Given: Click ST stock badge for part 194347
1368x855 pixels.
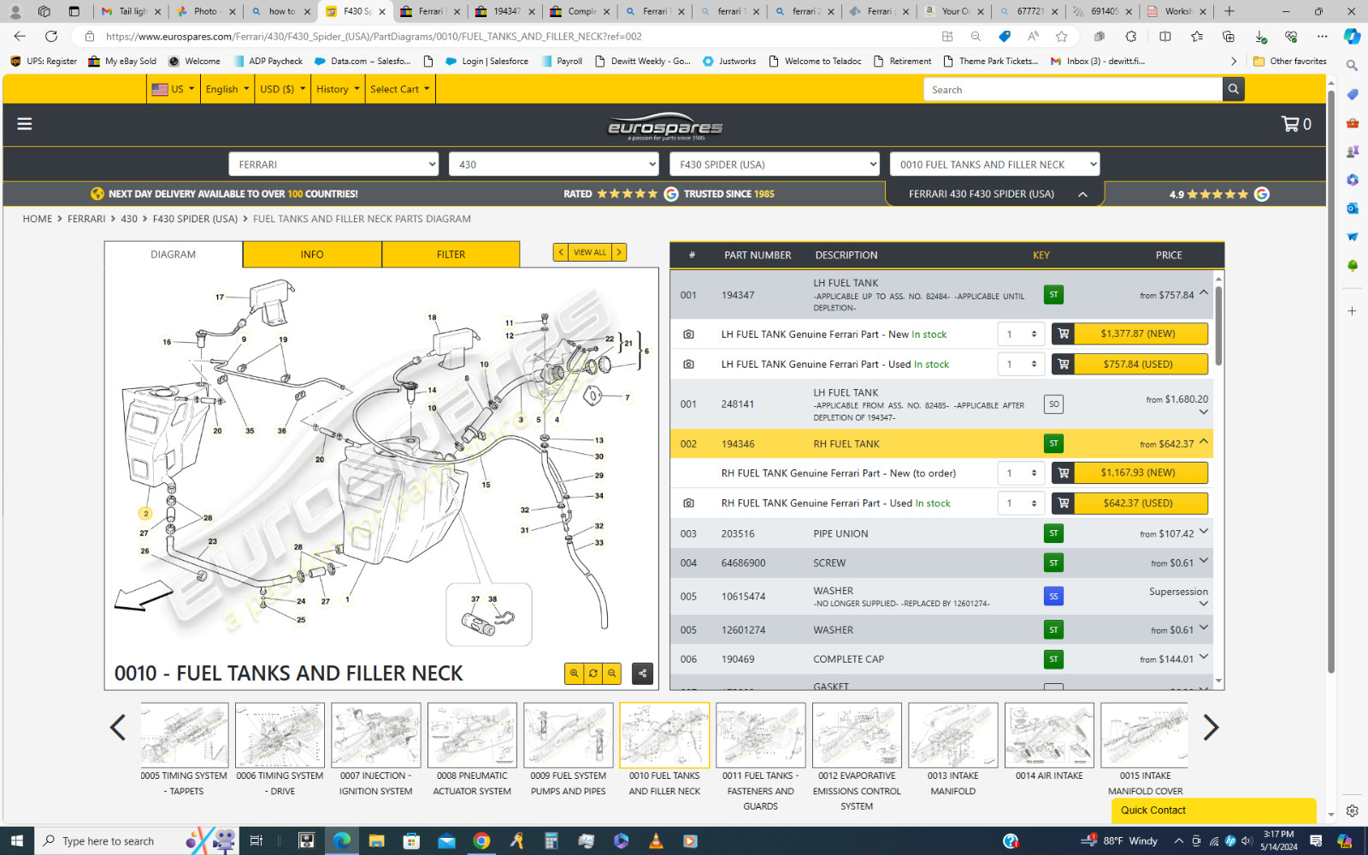Looking at the screenshot, I should click(1053, 295).
